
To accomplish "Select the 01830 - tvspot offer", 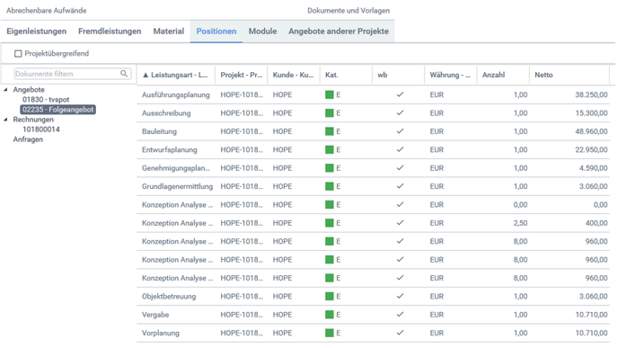I will (46, 100).
